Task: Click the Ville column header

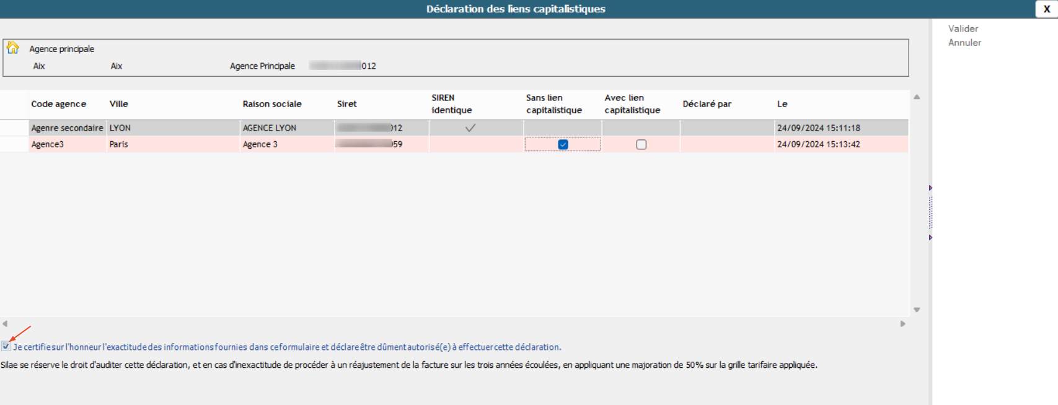Action: pos(119,104)
